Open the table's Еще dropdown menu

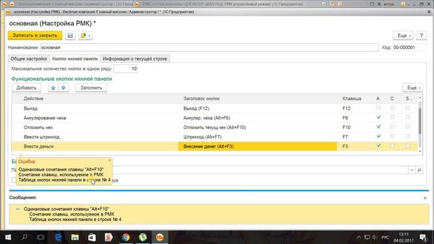click(413, 87)
